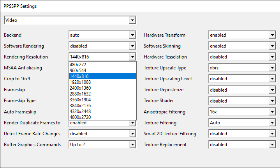Expand the Software Rendering dropdown
280x168 pixels.
coord(102,46)
